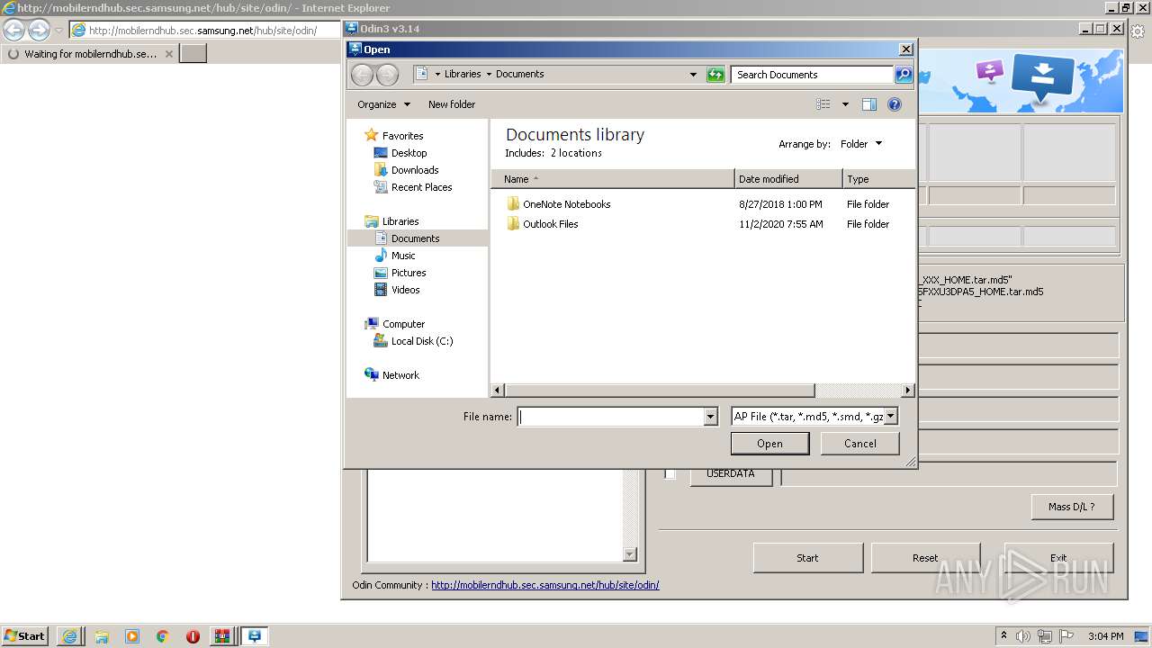Viewport: 1152px width, 648px height.
Task: Open File name history dropdown
Action: point(710,417)
